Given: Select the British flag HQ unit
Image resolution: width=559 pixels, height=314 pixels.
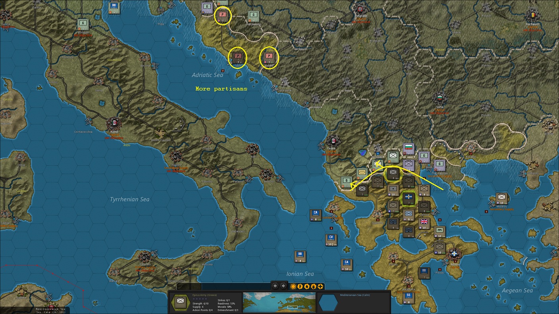Looking at the screenshot, I should [424, 223].
